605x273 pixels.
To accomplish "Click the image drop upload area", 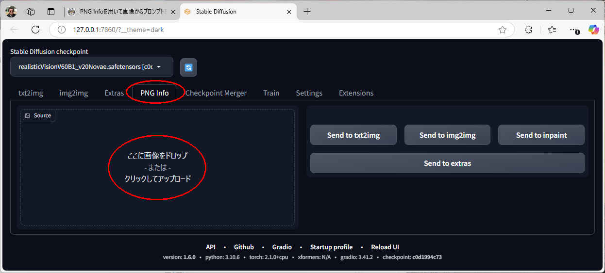I will [157, 167].
